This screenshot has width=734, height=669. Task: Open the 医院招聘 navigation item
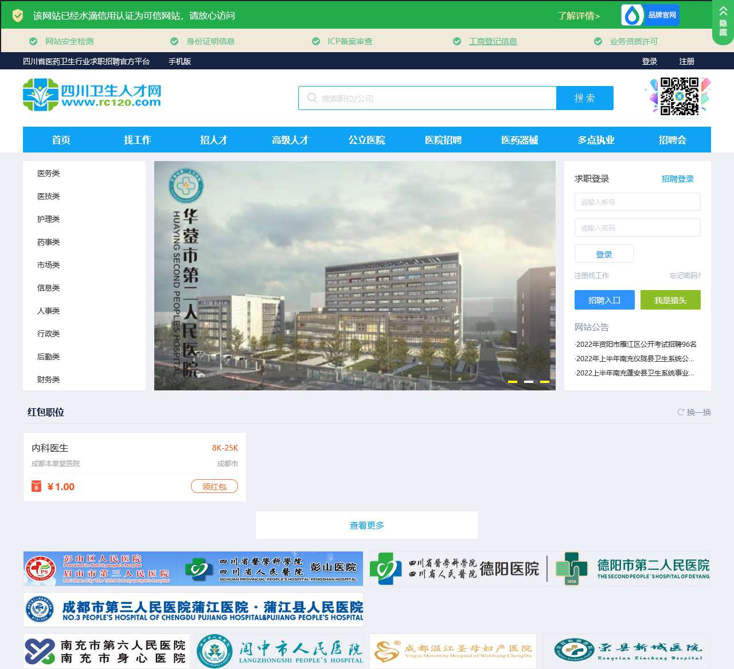(x=443, y=140)
